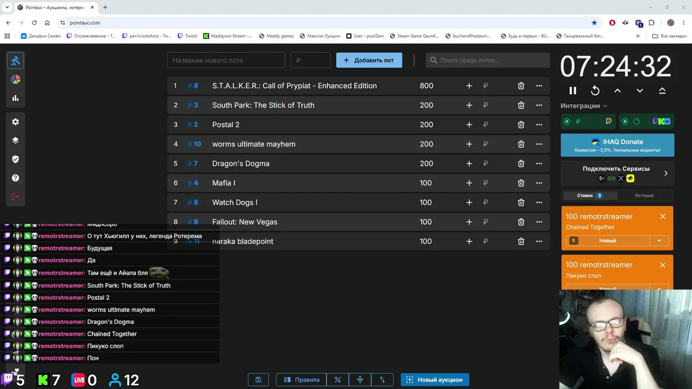Select the Fallout: New Vegas lot name
692x389 pixels.
(245, 222)
